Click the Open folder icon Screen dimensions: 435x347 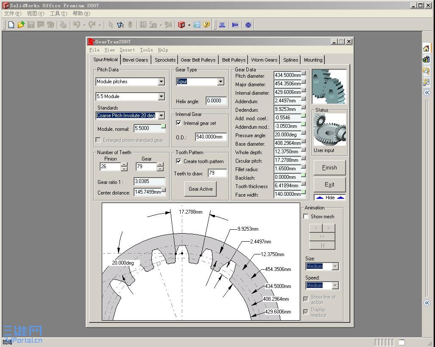[x=21, y=25]
